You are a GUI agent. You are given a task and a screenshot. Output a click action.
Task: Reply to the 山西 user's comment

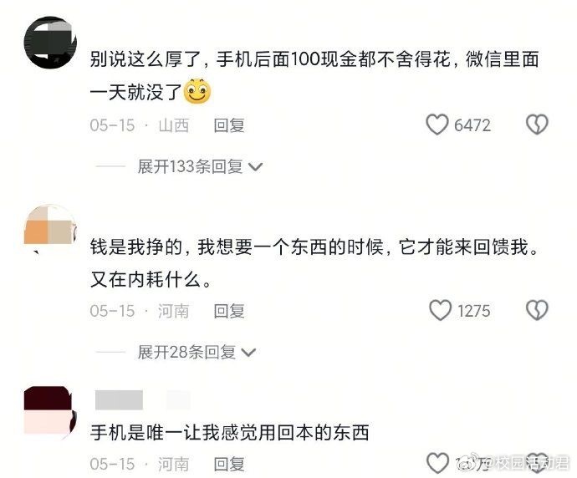pos(229,125)
